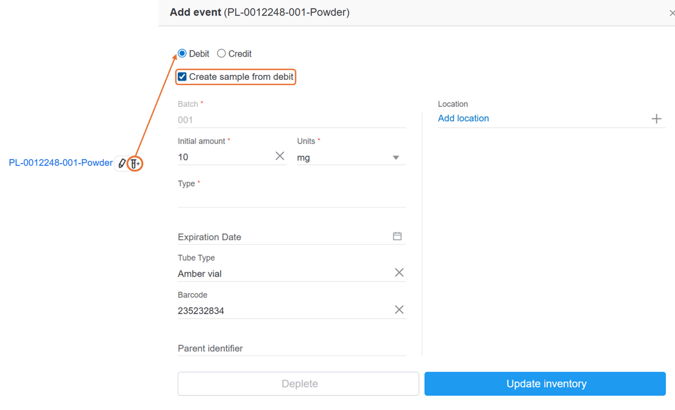The image size is (675, 410).
Task: Click the plus icon next to Add location
Action: tap(656, 118)
